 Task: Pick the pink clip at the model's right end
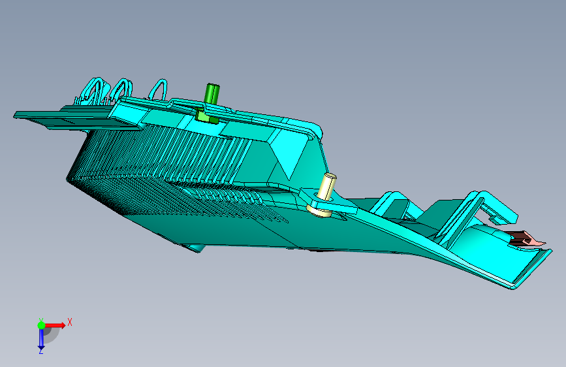527,239
